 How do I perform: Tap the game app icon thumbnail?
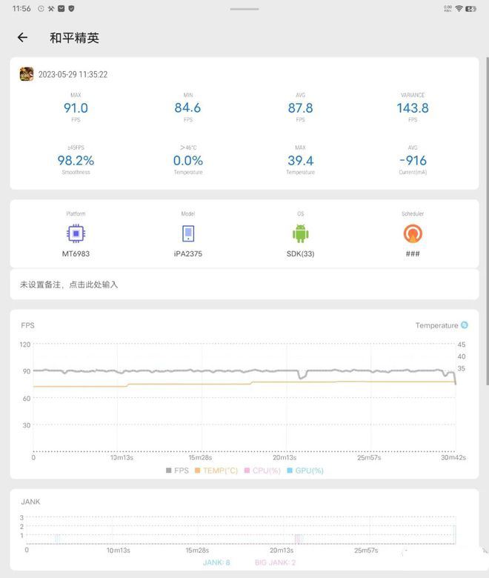point(27,74)
